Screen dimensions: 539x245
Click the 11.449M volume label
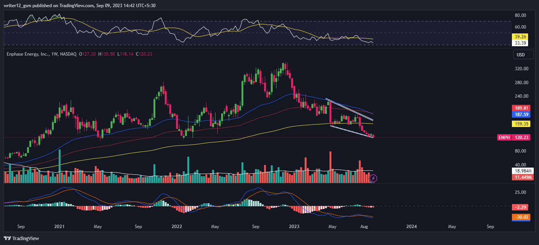click(522, 177)
